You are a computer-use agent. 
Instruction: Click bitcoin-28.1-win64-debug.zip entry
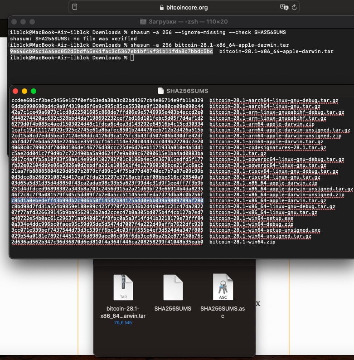pos(252,224)
